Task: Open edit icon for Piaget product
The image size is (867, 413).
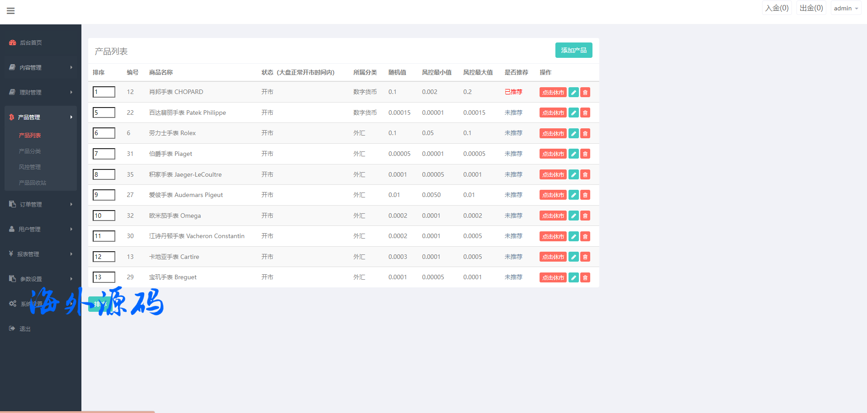Action: point(573,154)
